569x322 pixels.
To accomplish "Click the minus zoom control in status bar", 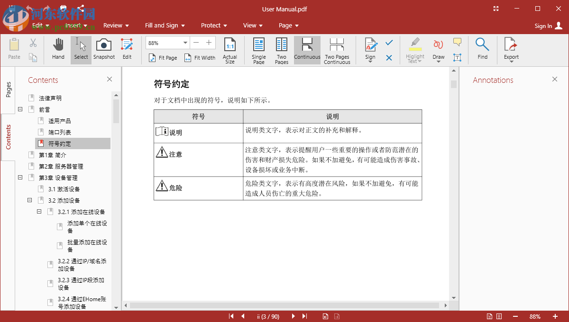I will click(x=515, y=316).
